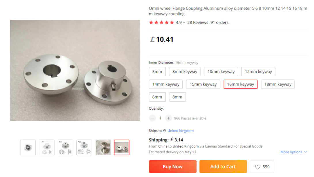Screen dimensions: 314x177
Task: Increase quantity with plus button
Action: 169,118
